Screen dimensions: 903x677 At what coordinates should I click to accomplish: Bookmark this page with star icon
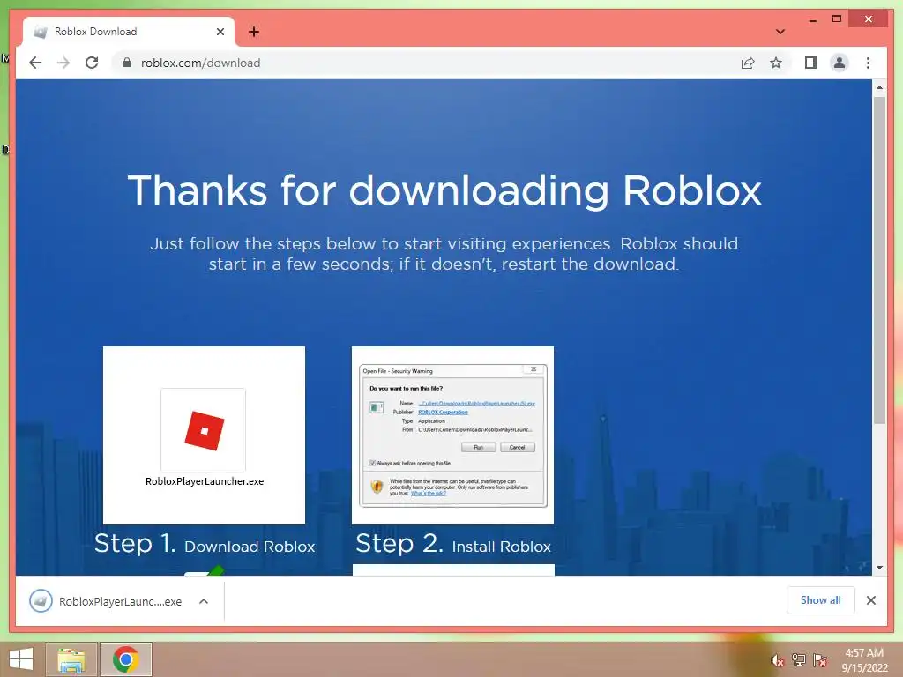click(x=776, y=63)
